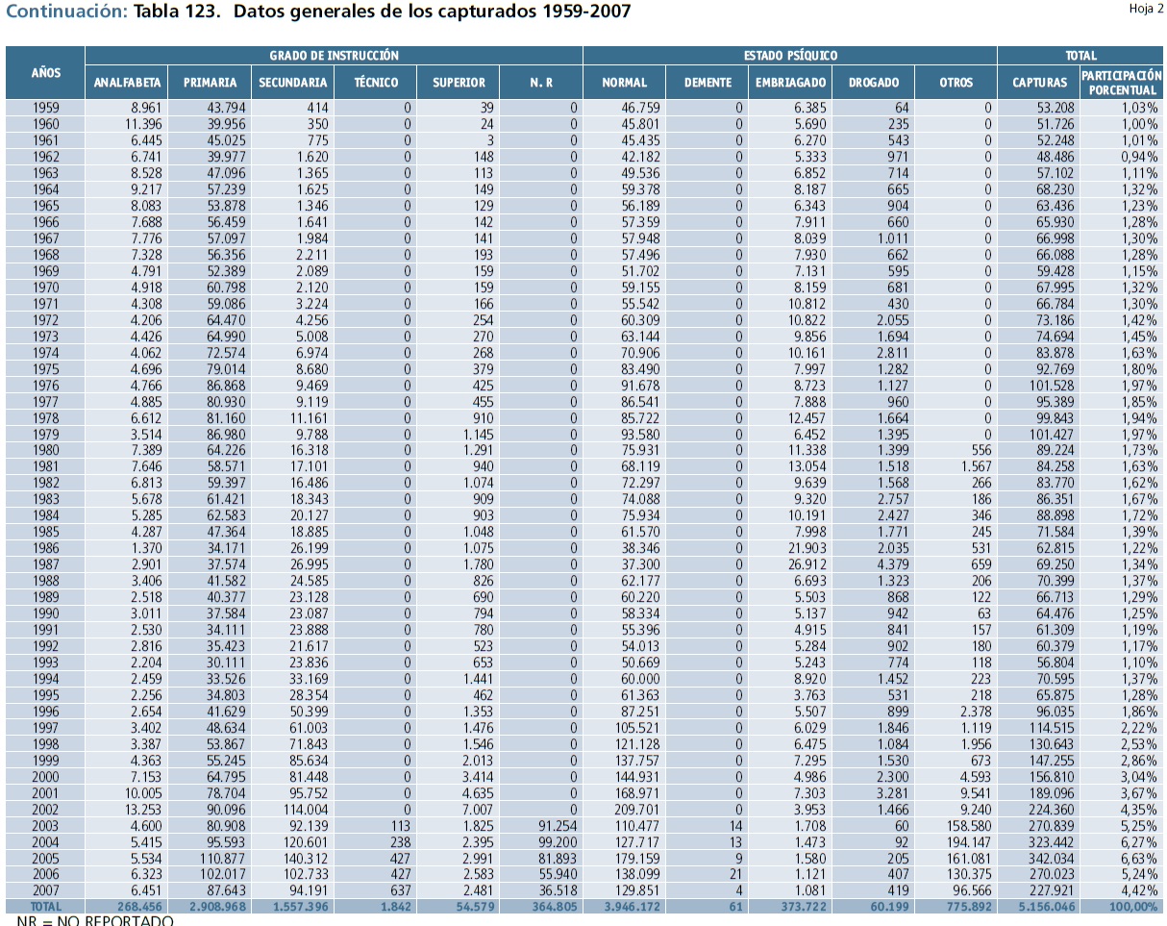Select the 2007 year row label
The width and height of the screenshot is (1167, 926).
click(x=45, y=890)
